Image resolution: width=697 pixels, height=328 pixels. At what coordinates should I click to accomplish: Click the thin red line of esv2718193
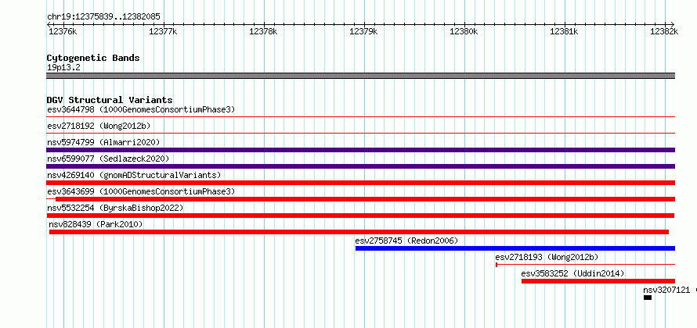[x=586, y=265]
